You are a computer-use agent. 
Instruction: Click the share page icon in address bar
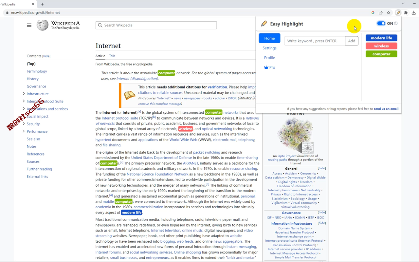coord(381,13)
